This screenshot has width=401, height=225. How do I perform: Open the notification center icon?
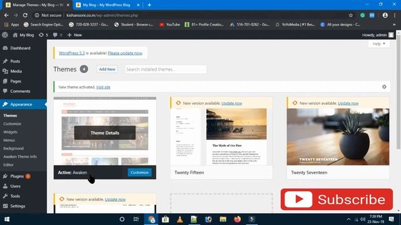click(391, 219)
